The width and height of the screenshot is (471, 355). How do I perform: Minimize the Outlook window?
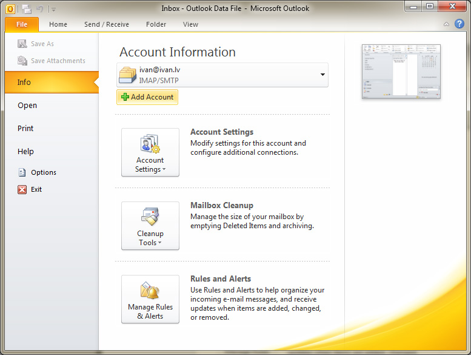tap(413, 7)
